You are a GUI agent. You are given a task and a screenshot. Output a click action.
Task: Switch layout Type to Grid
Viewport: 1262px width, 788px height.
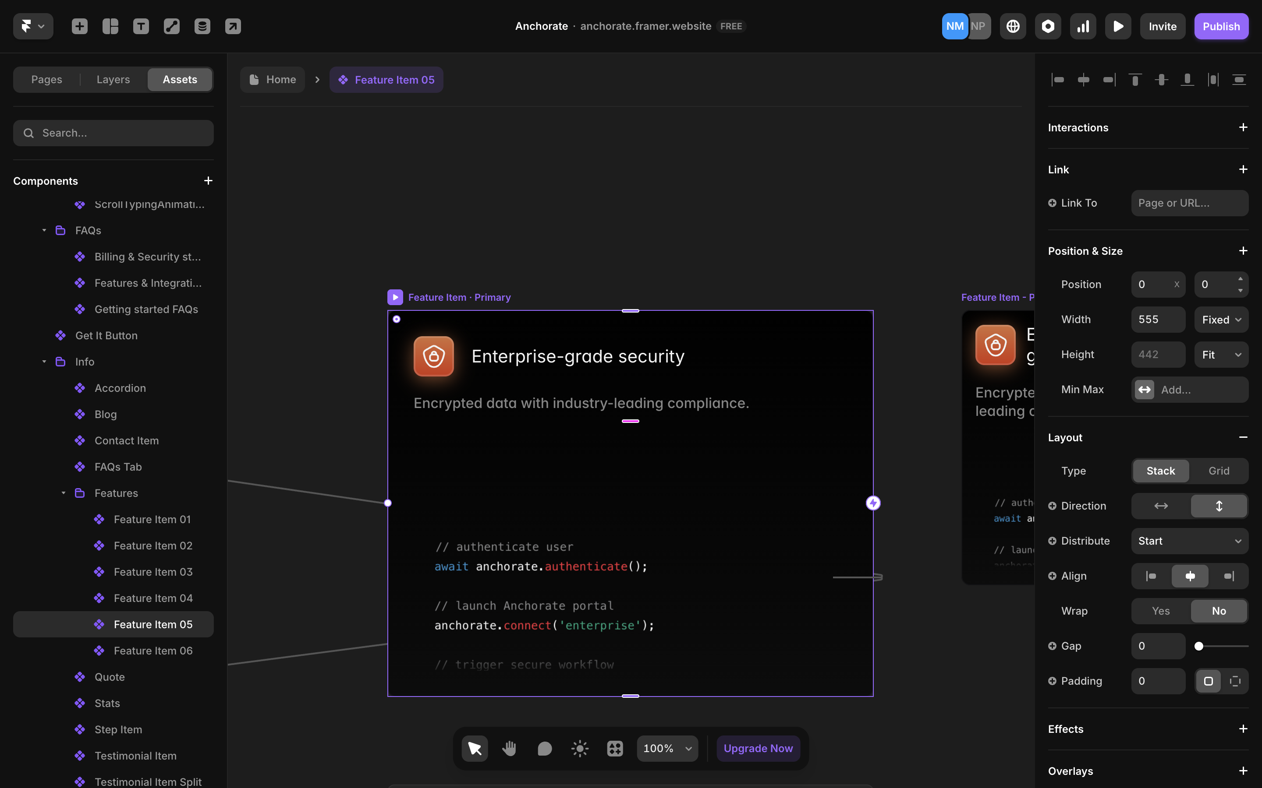click(x=1219, y=471)
